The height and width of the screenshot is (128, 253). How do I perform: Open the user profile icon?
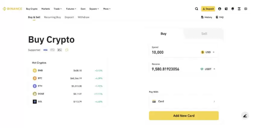220,9
